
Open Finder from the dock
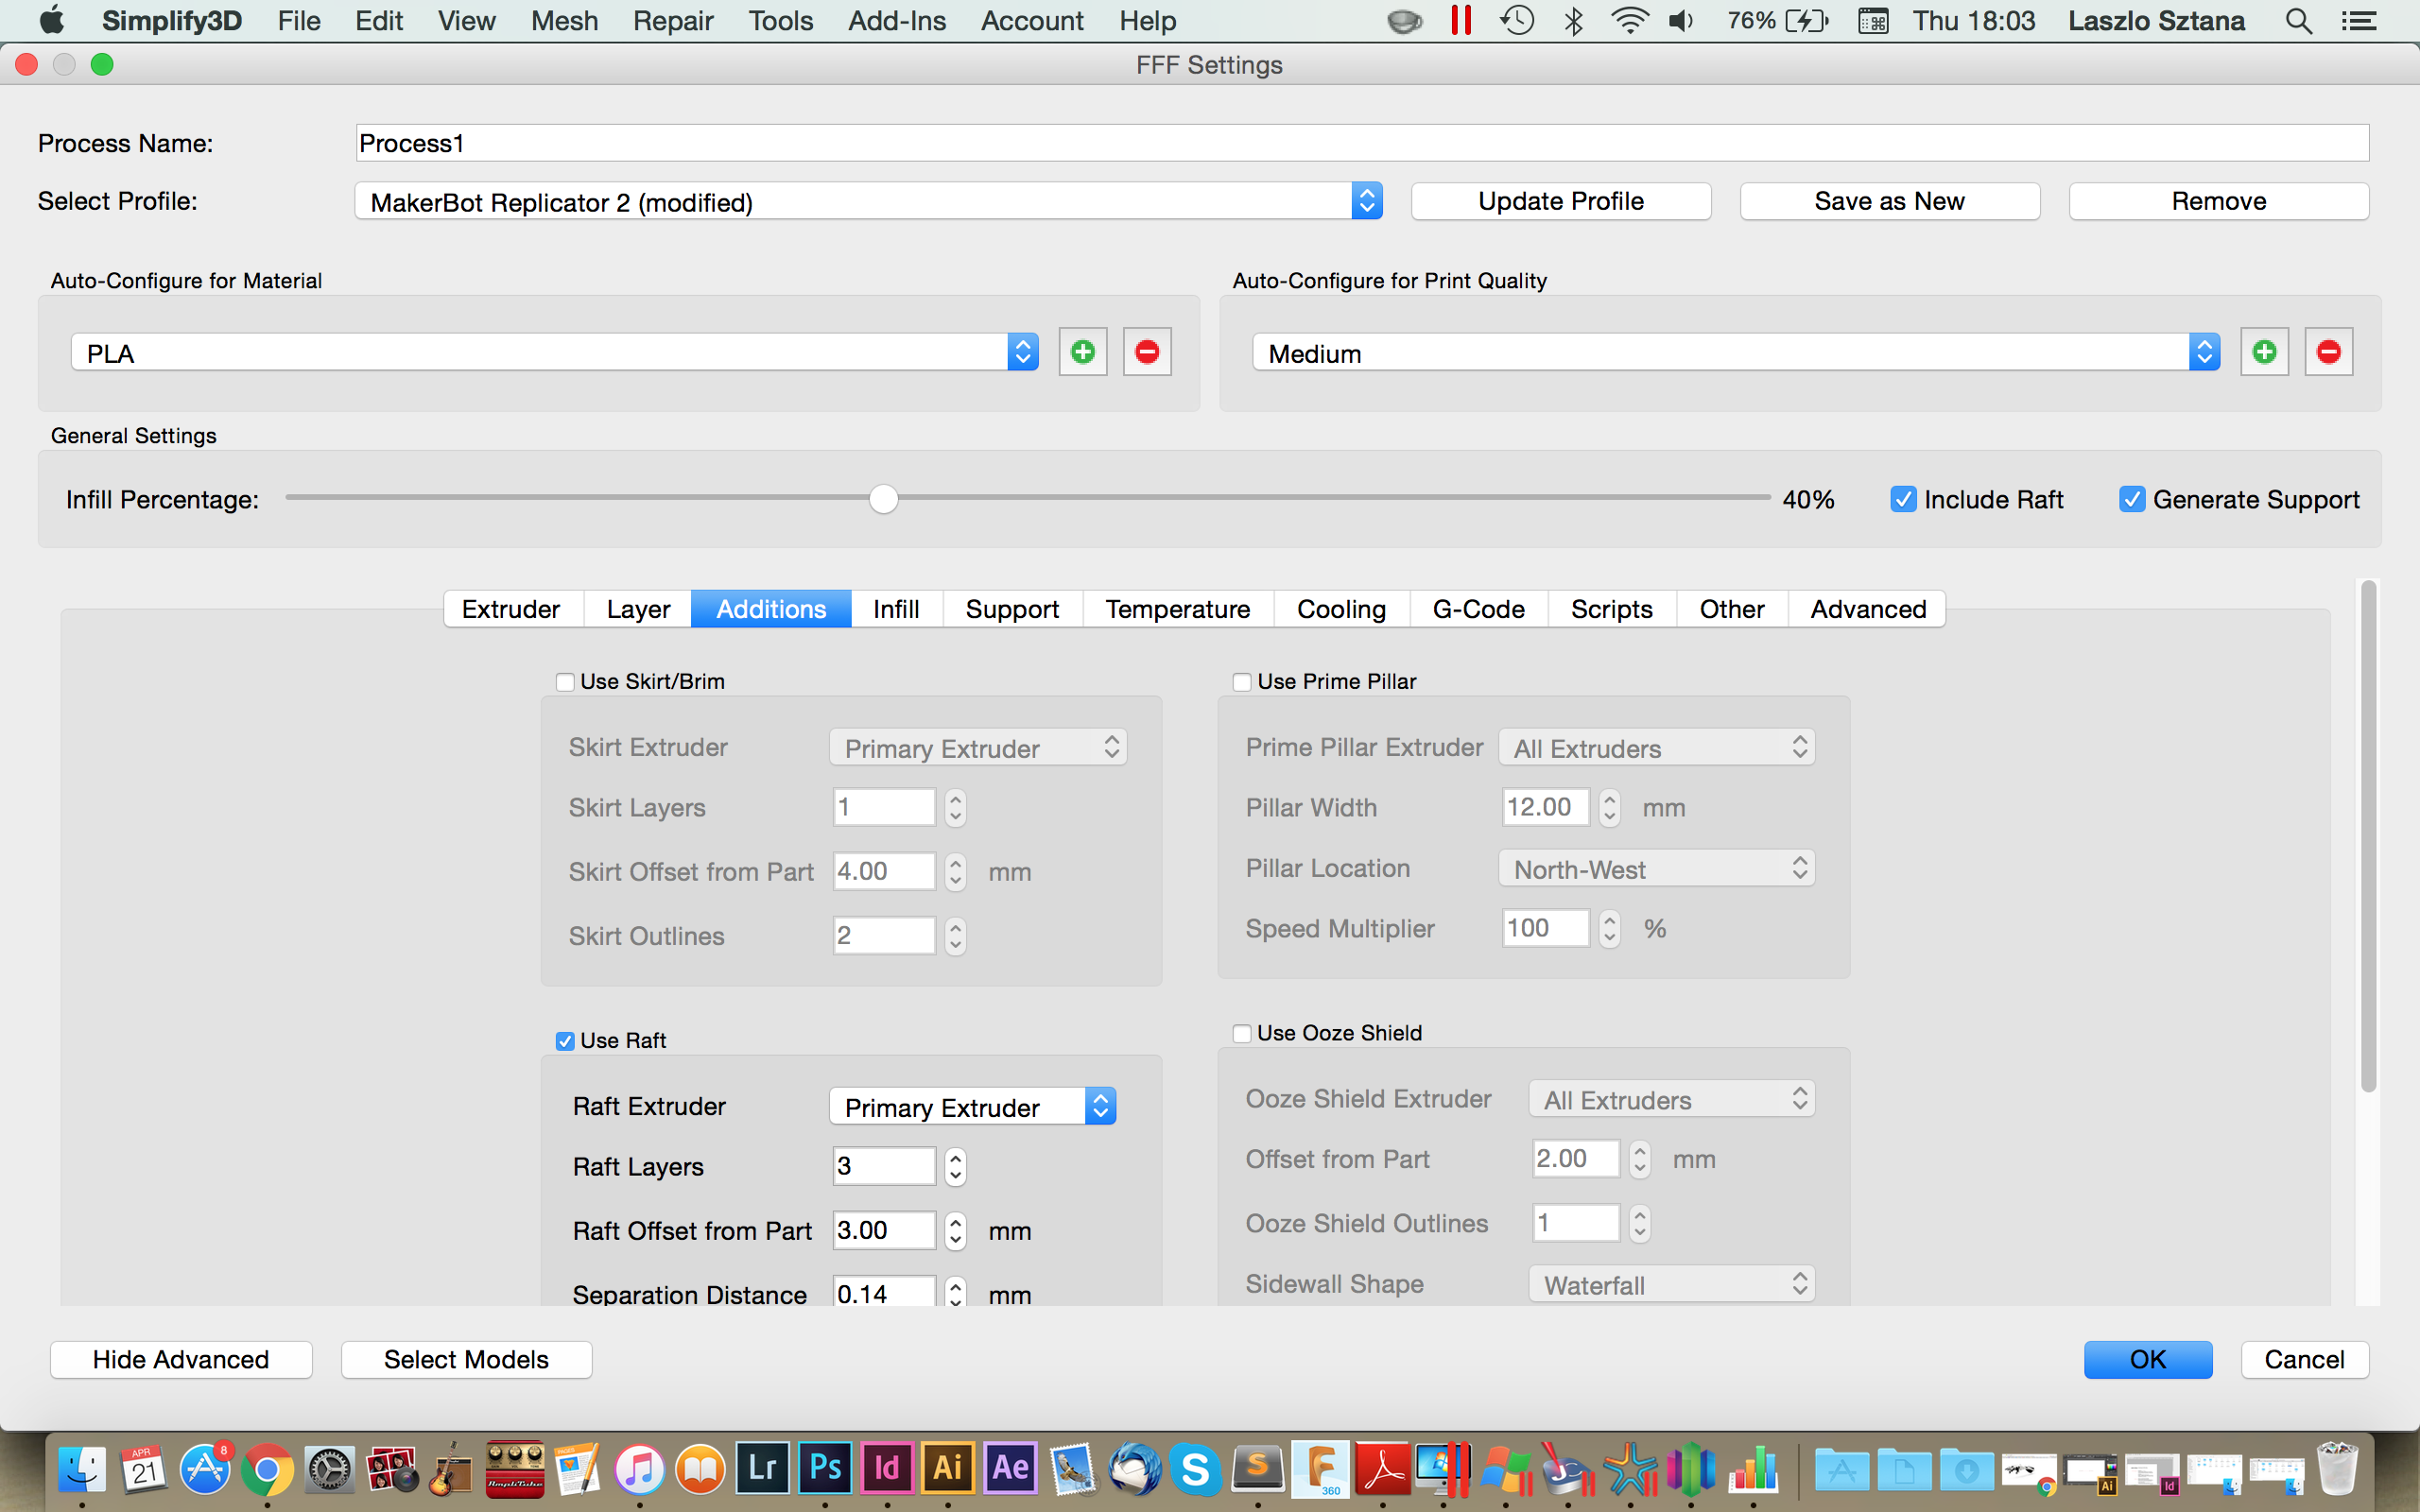(x=82, y=1470)
